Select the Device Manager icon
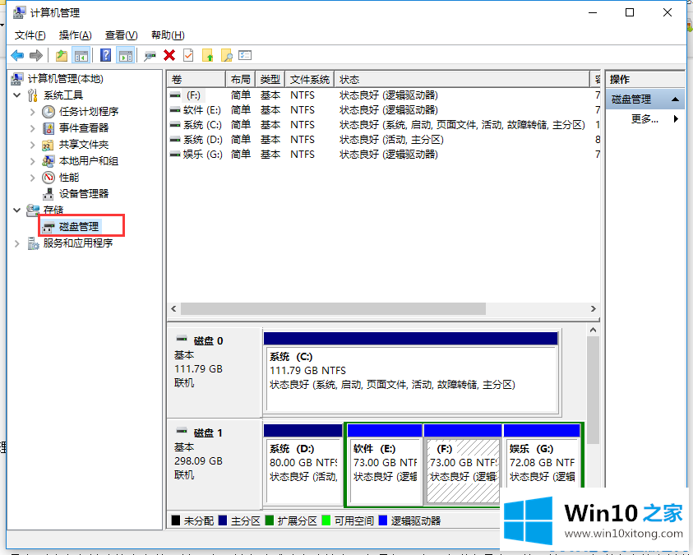This screenshot has height=555, width=693. pos(49,194)
